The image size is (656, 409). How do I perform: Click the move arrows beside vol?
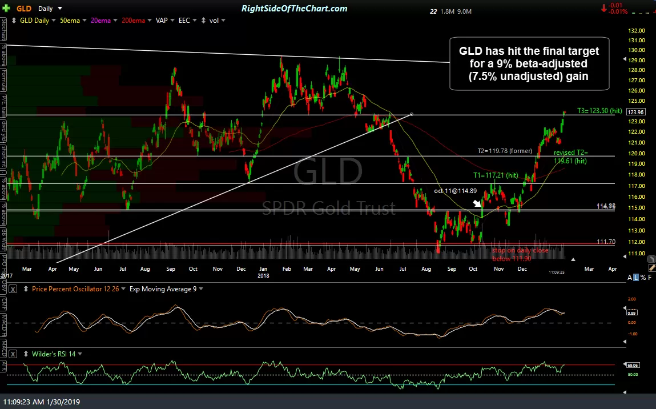tap(203, 21)
